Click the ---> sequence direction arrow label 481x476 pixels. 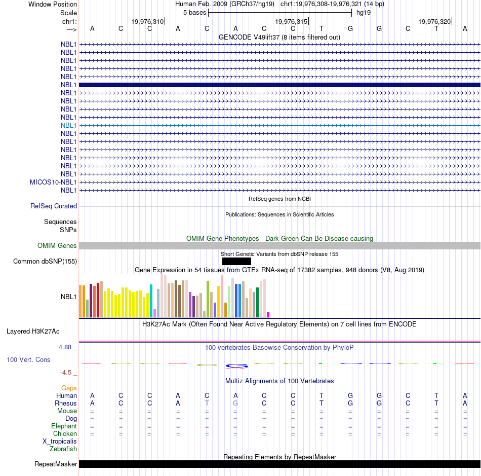[x=71, y=29]
